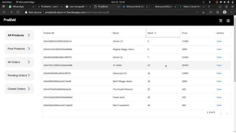Image resolution: width=236 pixels, height=133 pixels.
Task: Sort by Product ID column header
Action: [77, 33]
